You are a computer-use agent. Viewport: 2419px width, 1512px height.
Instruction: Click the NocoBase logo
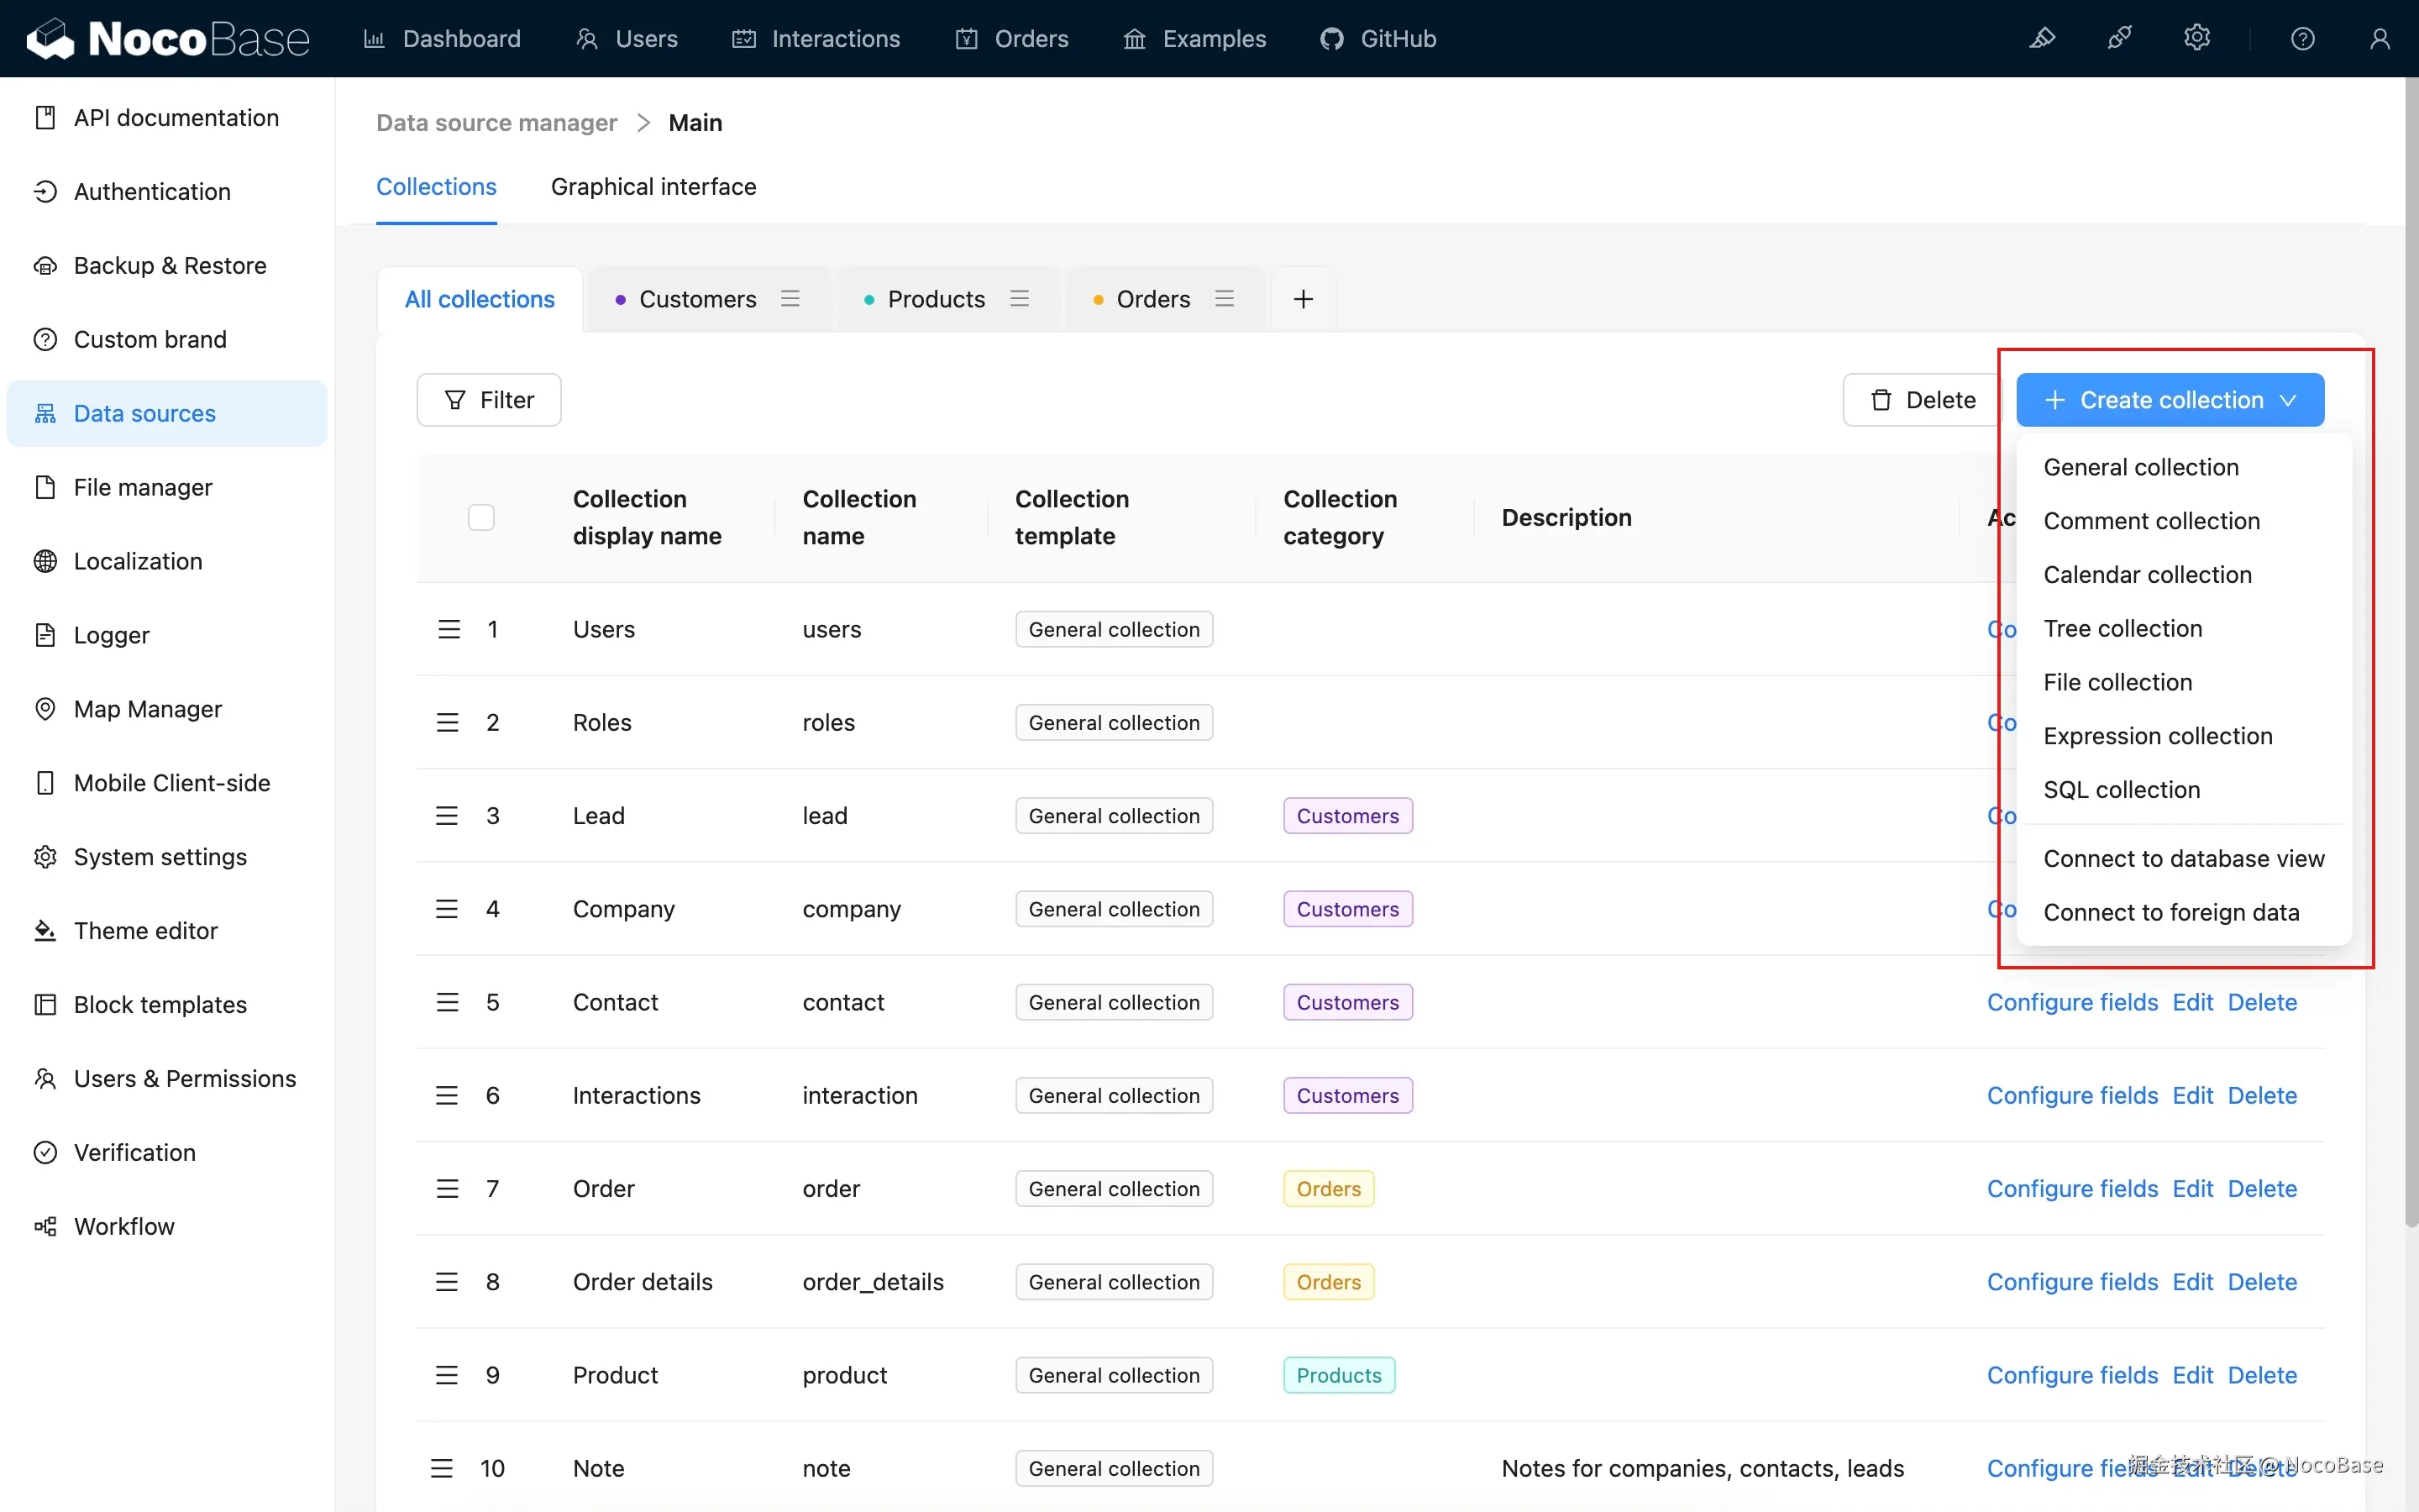168,39
